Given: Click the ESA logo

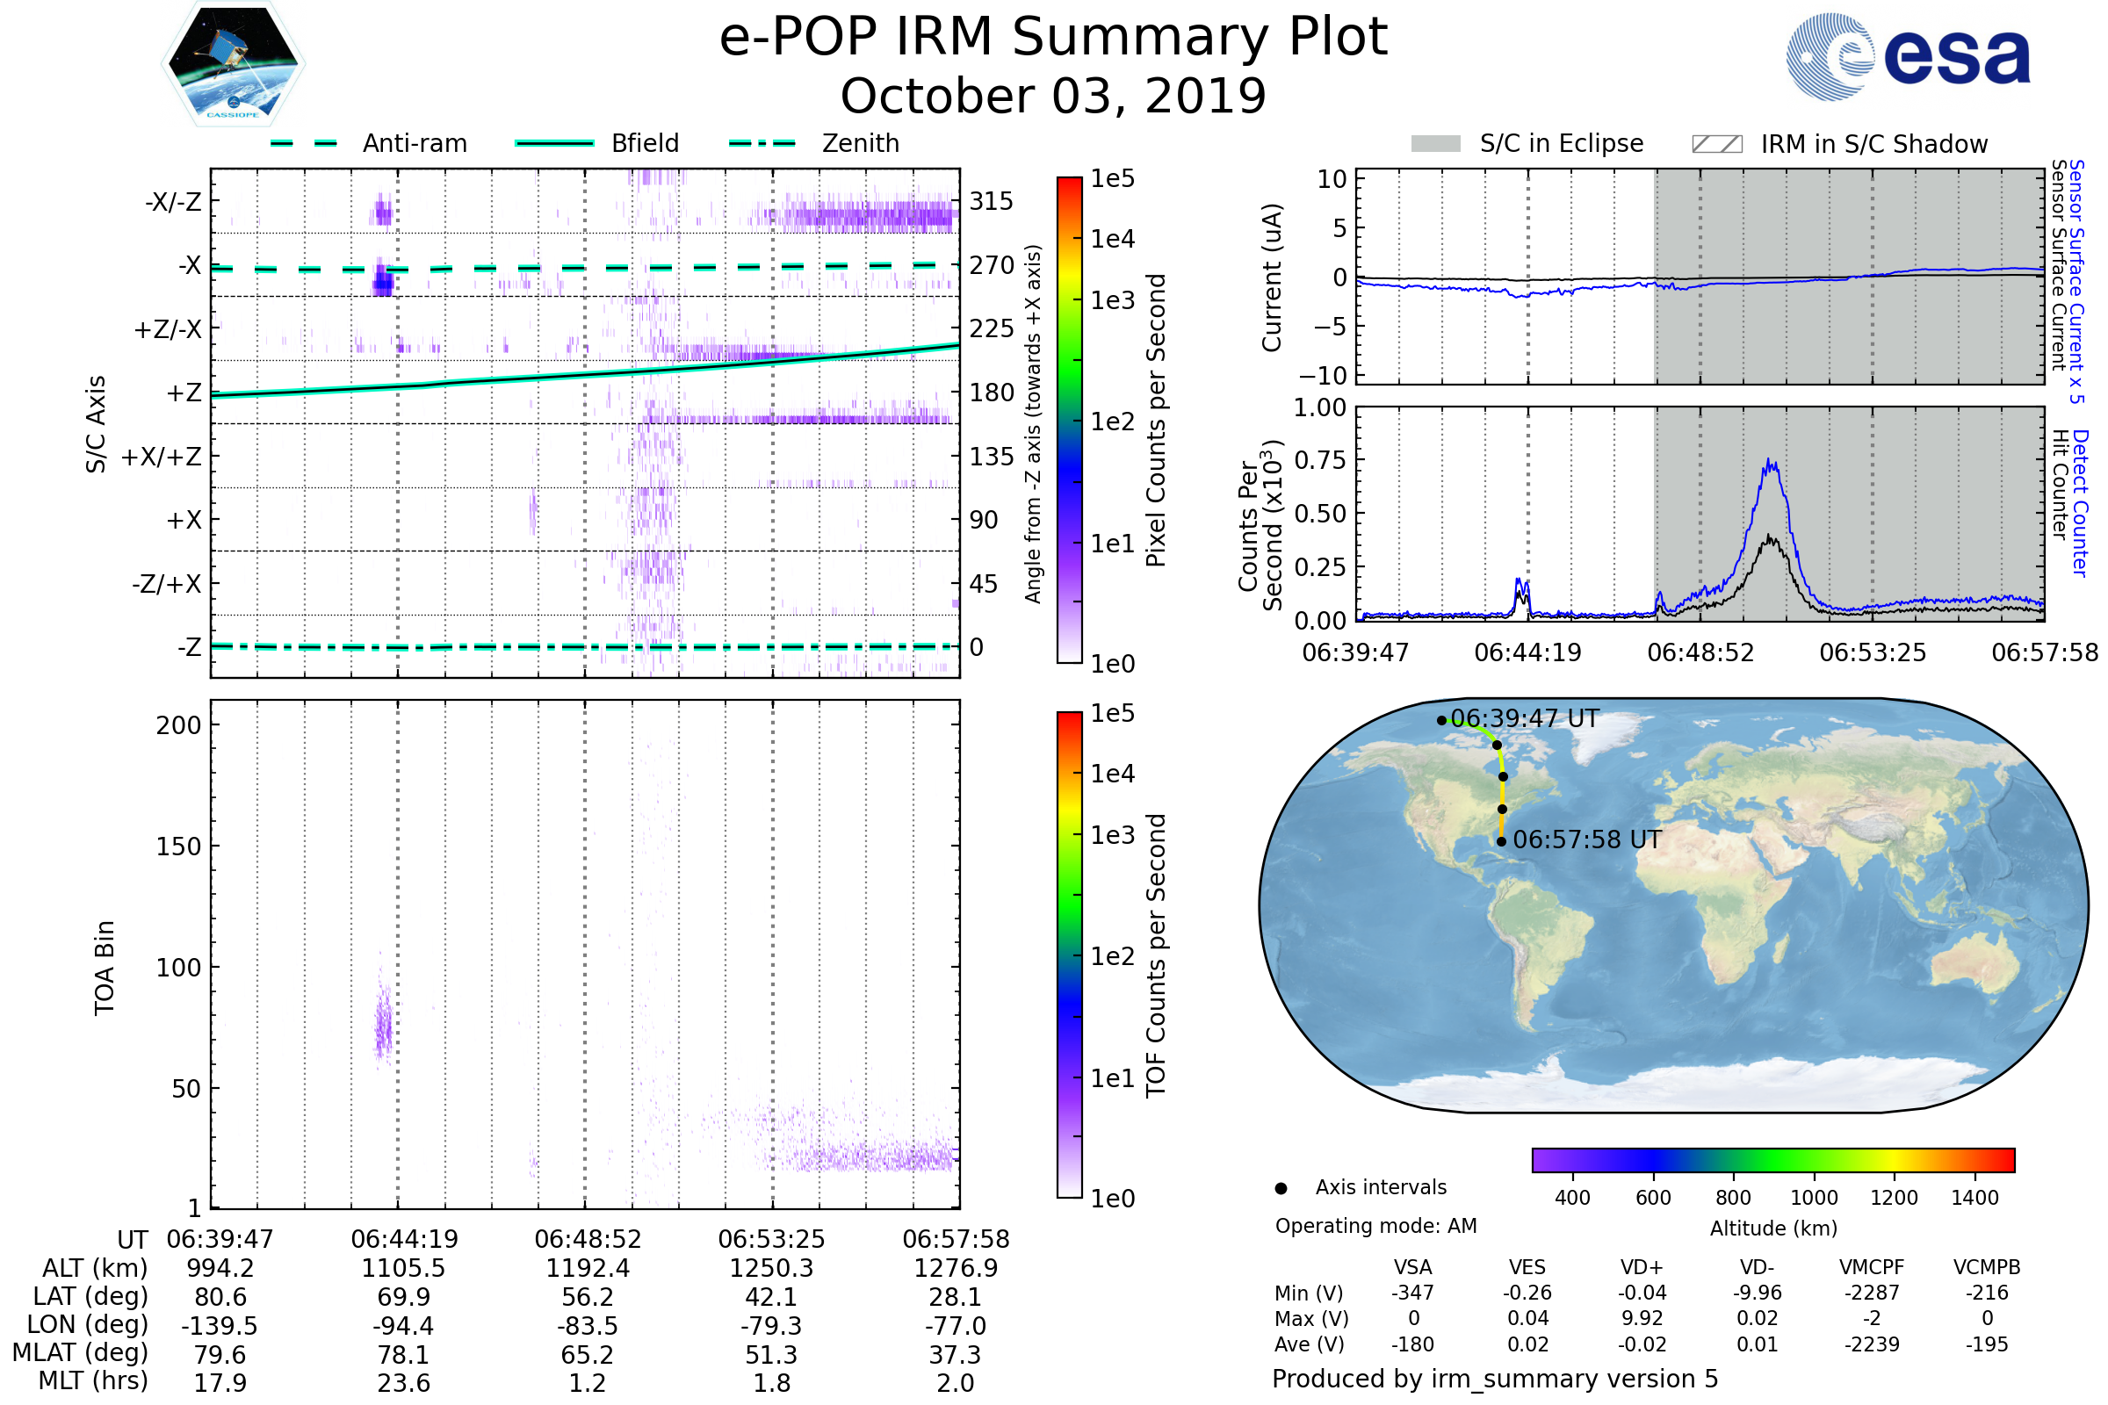Looking at the screenshot, I should [x=1907, y=57].
